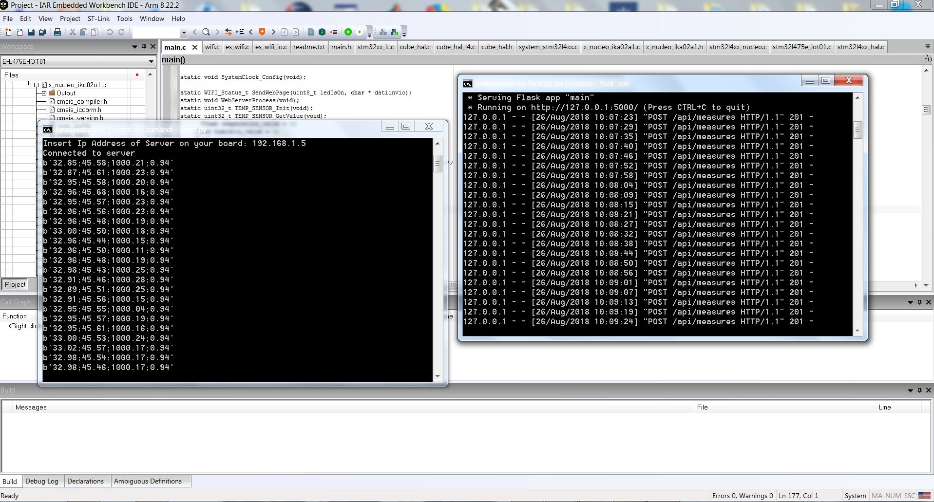Click the Open file toolbar icon
Viewport: 934px width, 502px height.
19,32
